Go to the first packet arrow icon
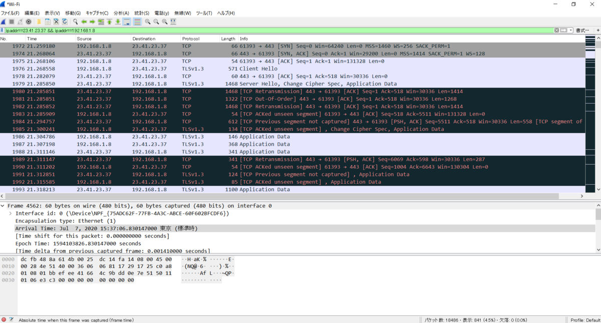601x323 pixels. [x=109, y=22]
